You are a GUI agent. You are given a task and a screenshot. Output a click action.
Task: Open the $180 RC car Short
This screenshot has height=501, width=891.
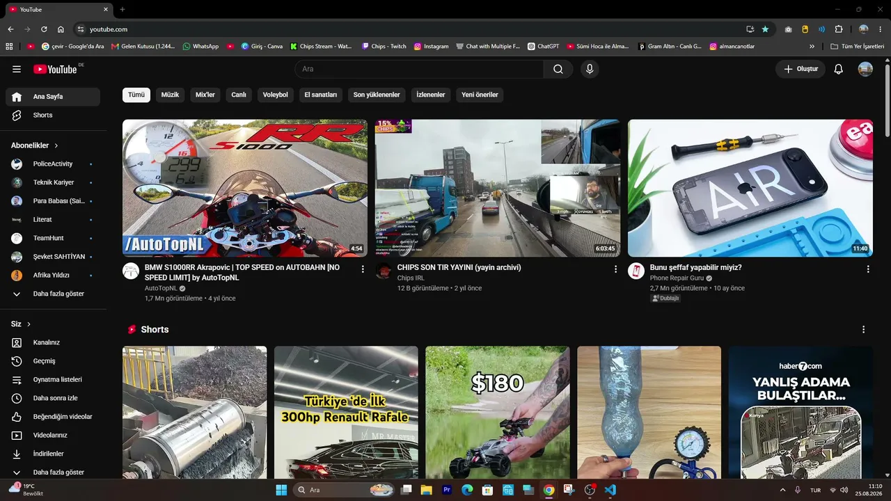click(498, 413)
